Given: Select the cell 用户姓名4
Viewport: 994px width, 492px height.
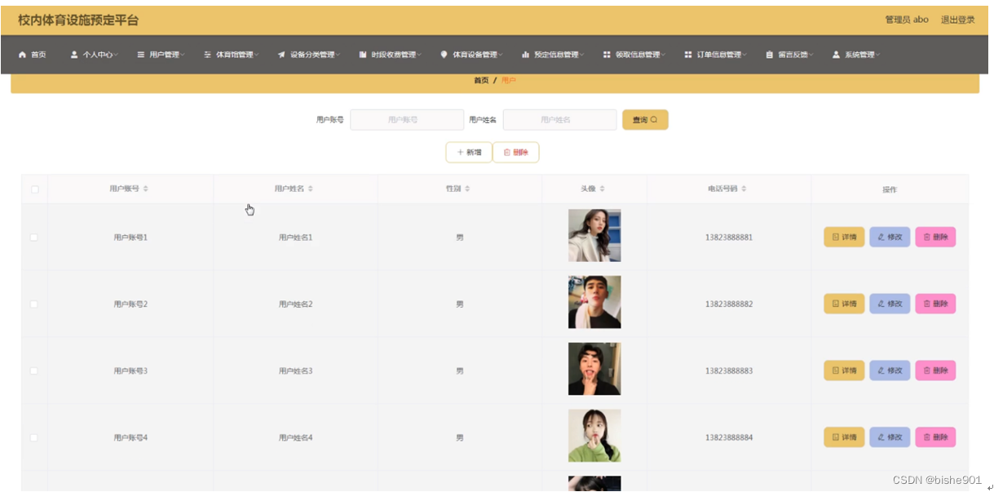Looking at the screenshot, I should (x=295, y=438).
